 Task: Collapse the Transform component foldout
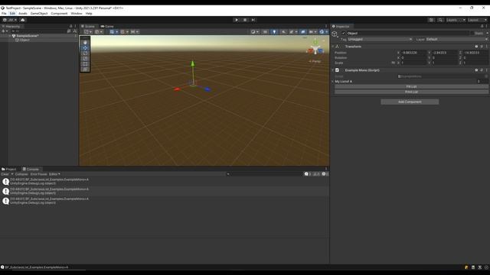(x=333, y=47)
